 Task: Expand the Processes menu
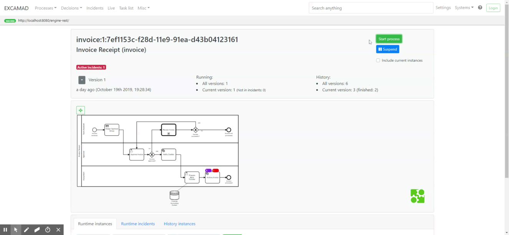pyautogui.click(x=46, y=8)
